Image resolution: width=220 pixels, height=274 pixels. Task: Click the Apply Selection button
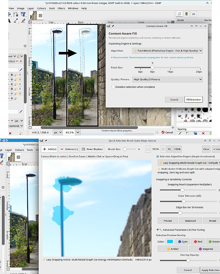pos(210,270)
